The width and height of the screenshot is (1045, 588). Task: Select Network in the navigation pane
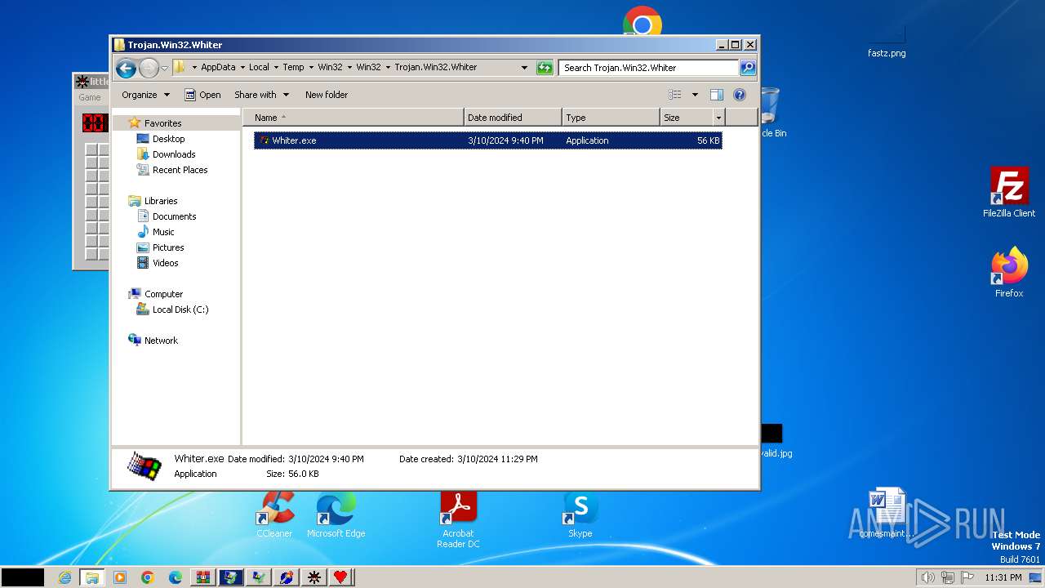[161, 341]
